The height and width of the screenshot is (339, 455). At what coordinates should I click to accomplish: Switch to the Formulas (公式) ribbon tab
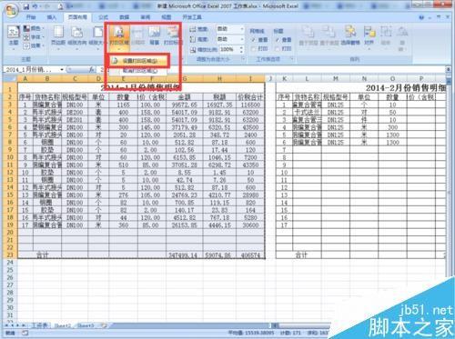click(x=103, y=17)
